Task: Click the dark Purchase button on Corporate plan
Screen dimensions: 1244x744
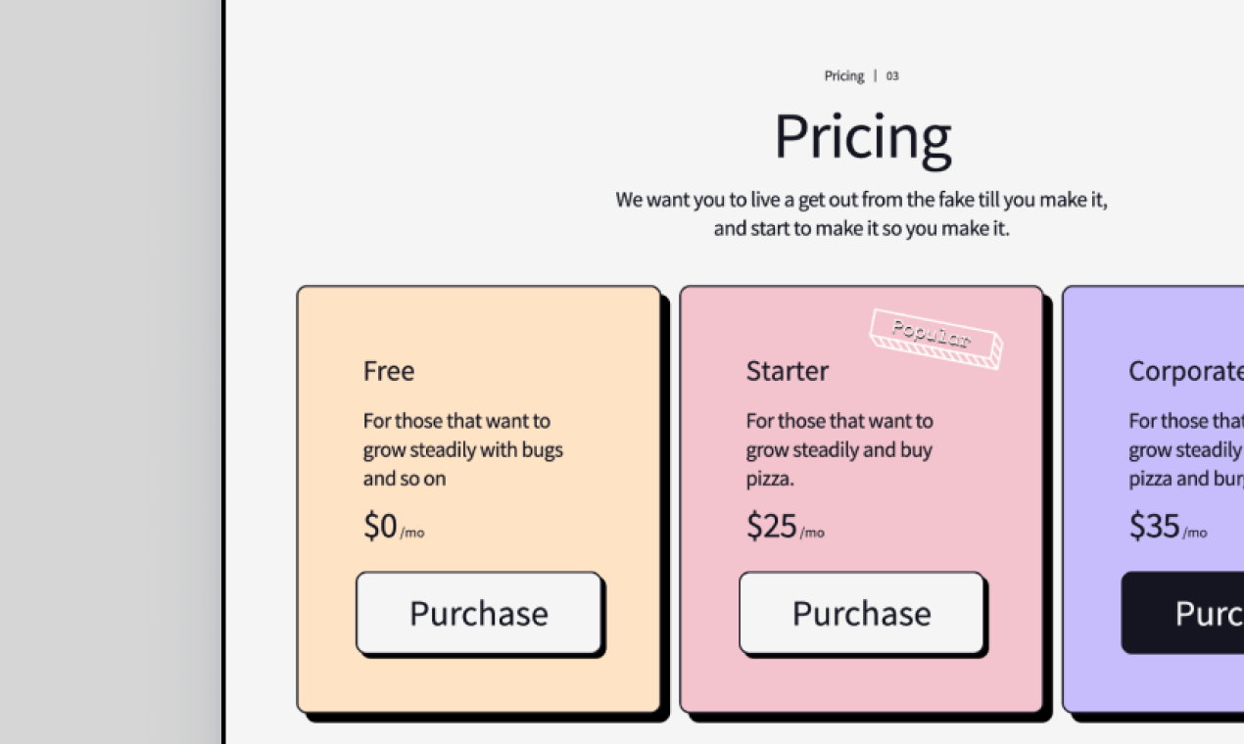Action: [x=1182, y=613]
